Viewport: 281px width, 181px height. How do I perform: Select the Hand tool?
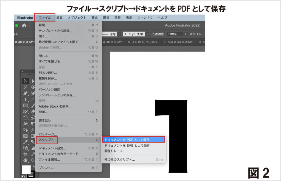point(26,160)
